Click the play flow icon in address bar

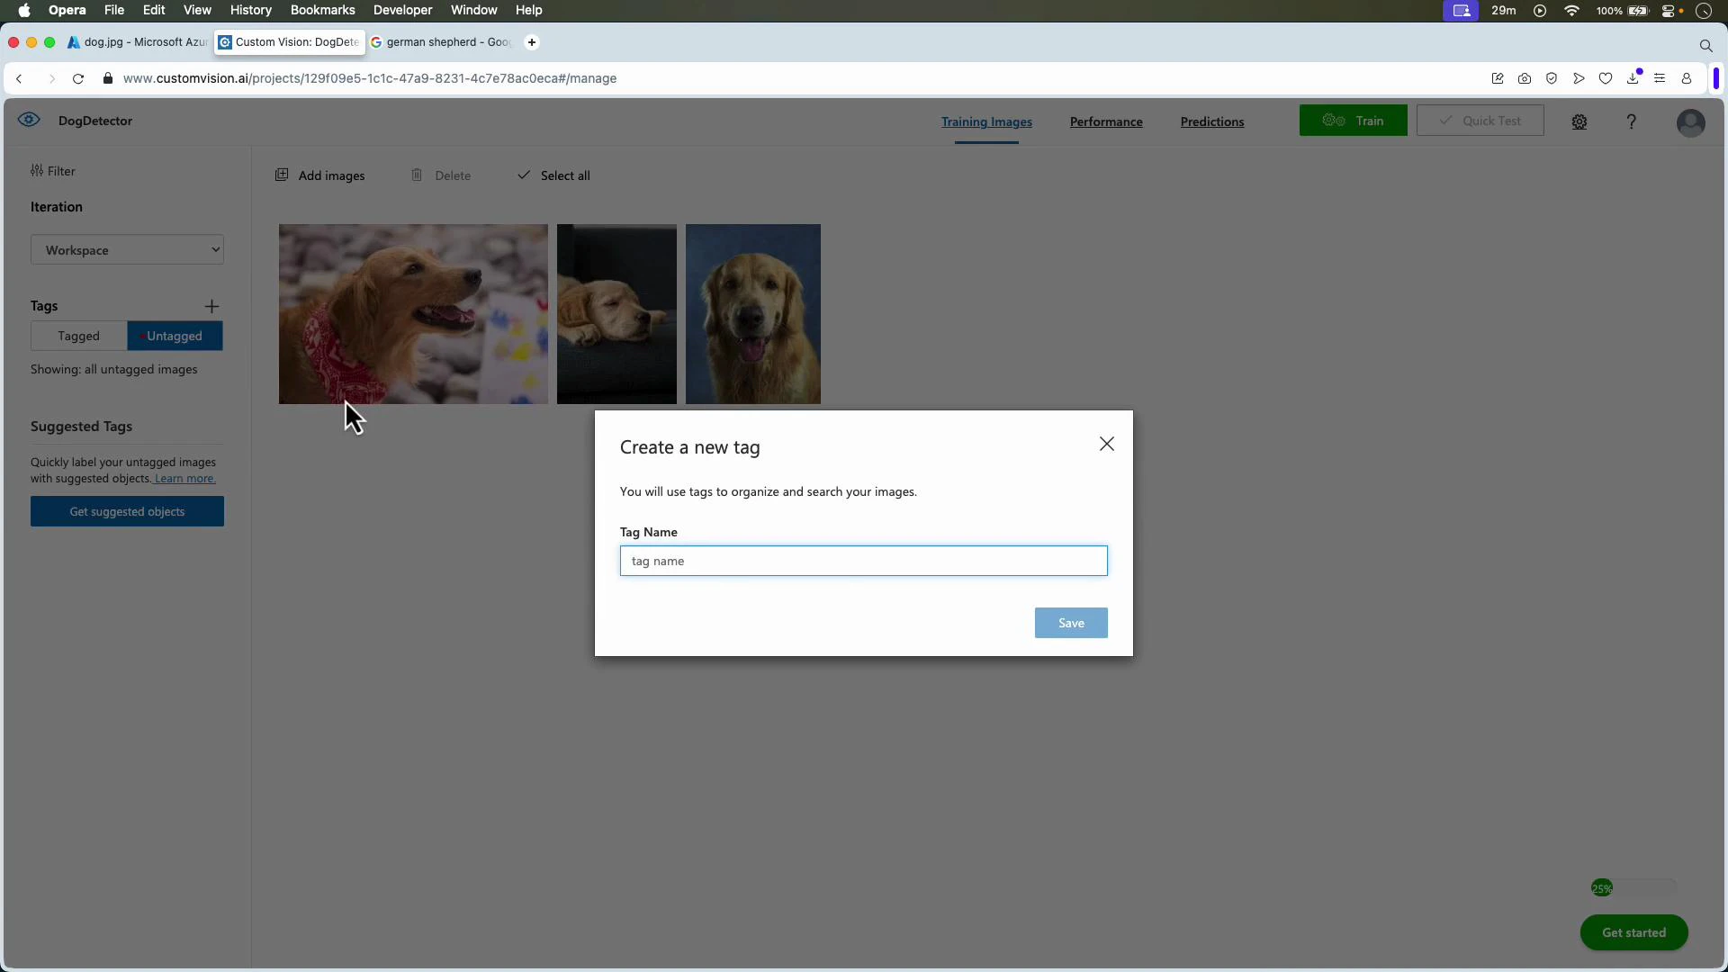[x=1579, y=78]
